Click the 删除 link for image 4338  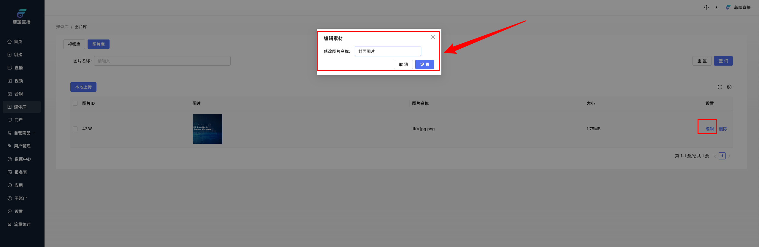723,129
